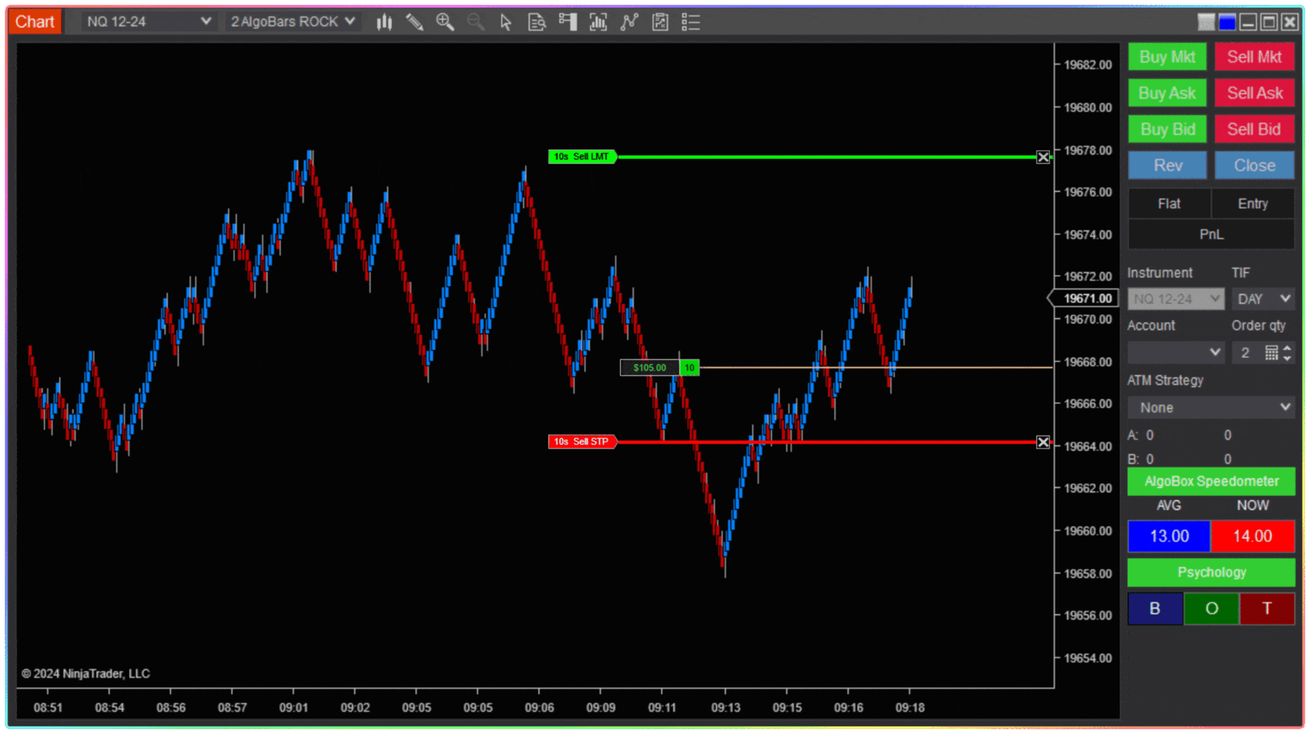The width and height of the screenshot is (1310, 734).
Task: Toggle the Chart Trader panel icon
Action: 568,22
